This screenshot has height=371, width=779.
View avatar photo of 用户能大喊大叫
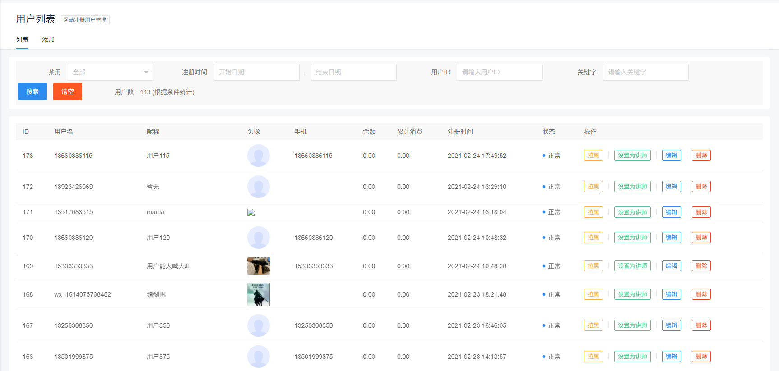point(259,266)
